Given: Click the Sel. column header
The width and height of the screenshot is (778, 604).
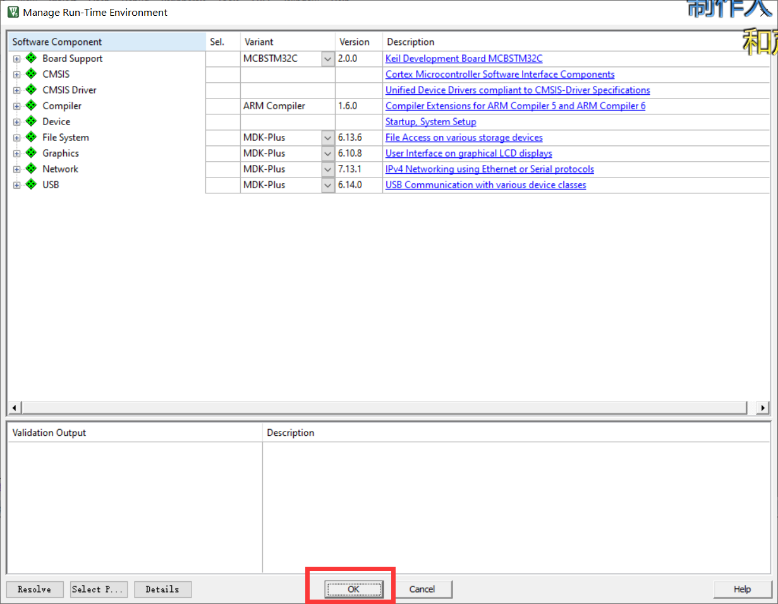Looking at the screenshot, I should 223,42.
